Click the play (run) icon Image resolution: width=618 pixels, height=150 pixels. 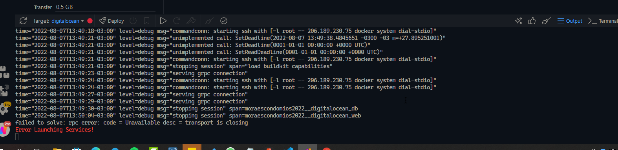coord(163,21)
